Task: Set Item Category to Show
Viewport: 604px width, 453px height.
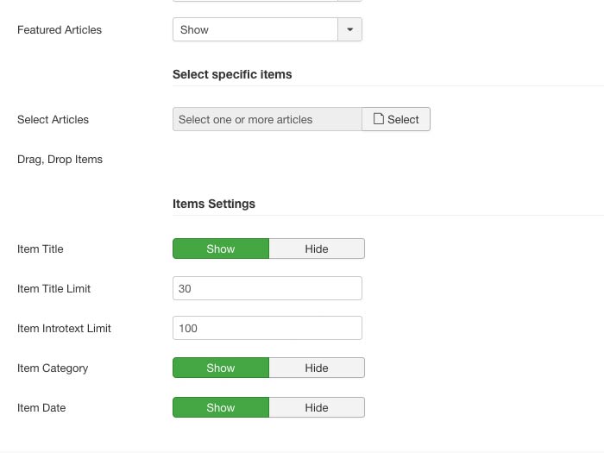Action: 221,368
